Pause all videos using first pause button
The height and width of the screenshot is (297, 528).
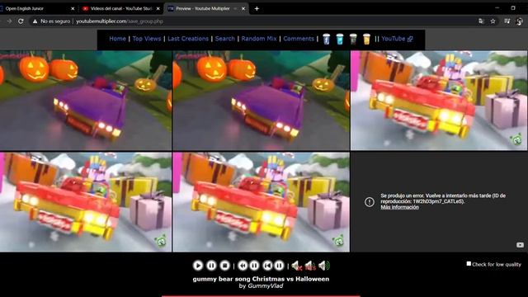211,266
